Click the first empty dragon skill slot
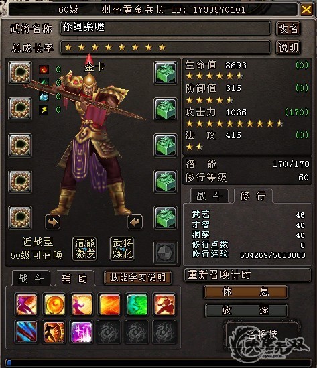Viewport: 317px width, 368px height. click(109, 332)
